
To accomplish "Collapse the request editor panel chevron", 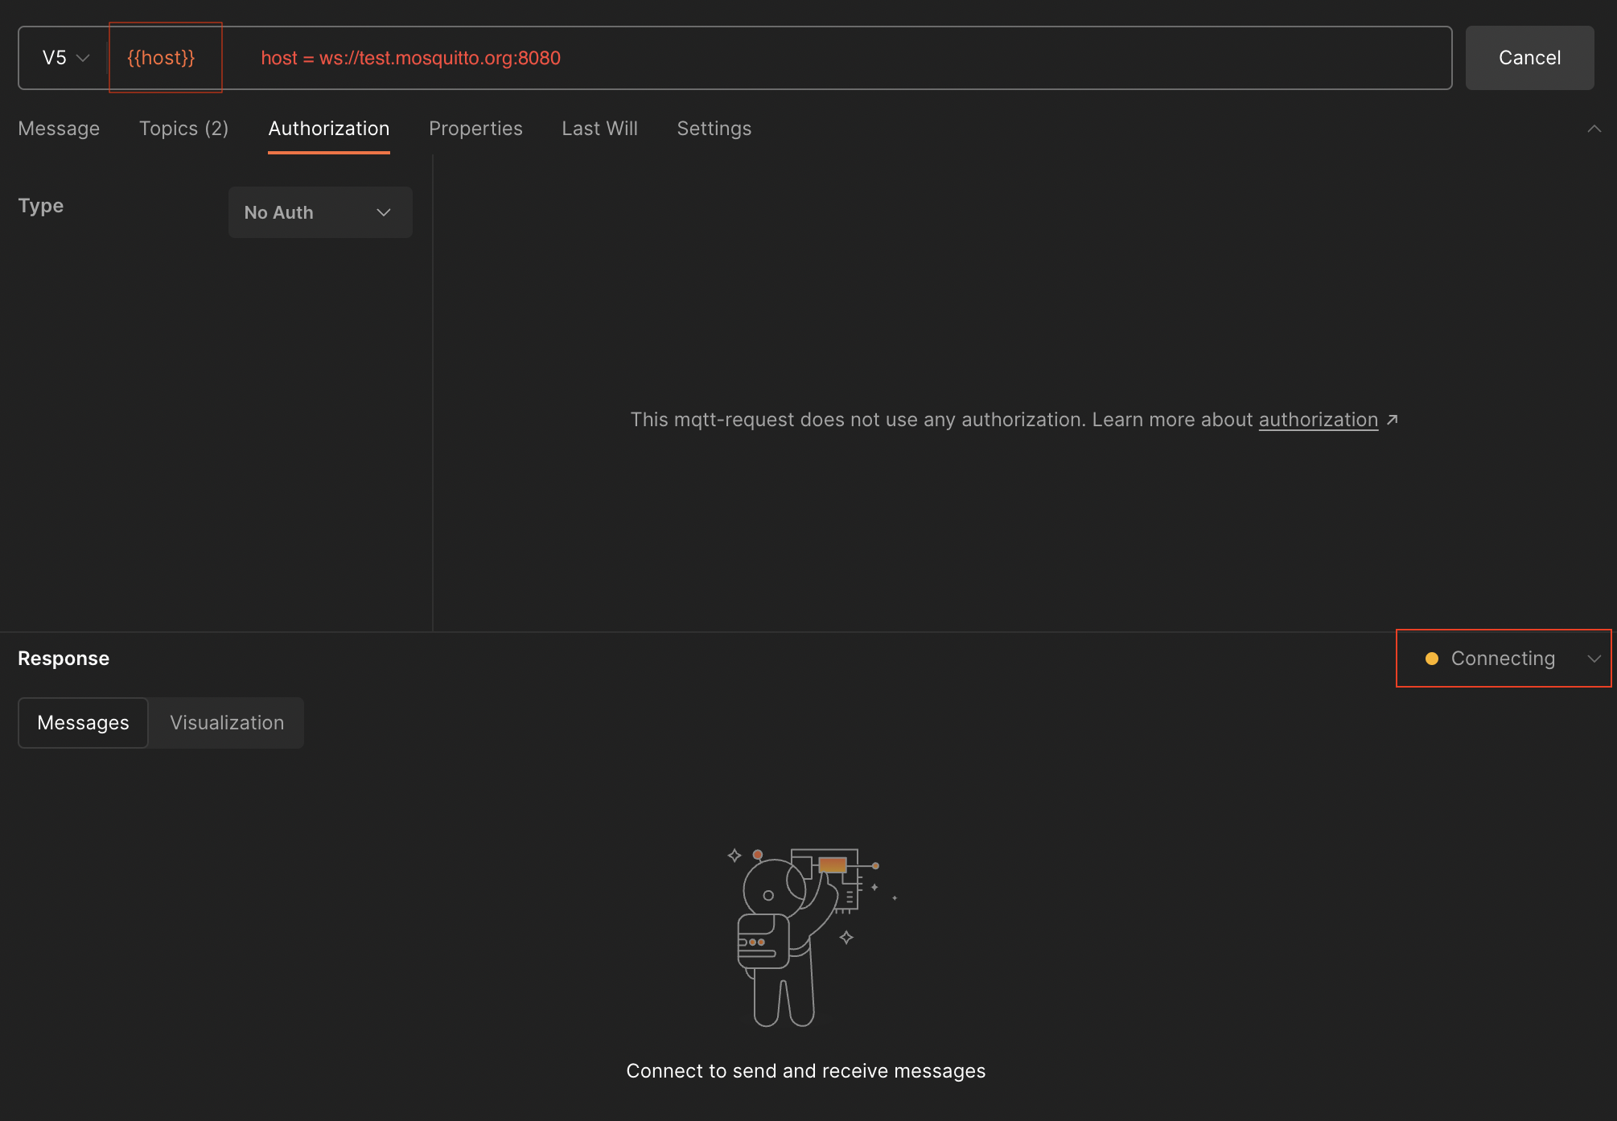I will click(x=1595, y=128).
